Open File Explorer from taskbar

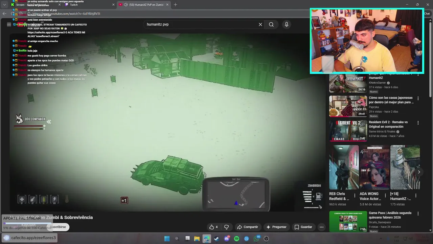[197, 239]
